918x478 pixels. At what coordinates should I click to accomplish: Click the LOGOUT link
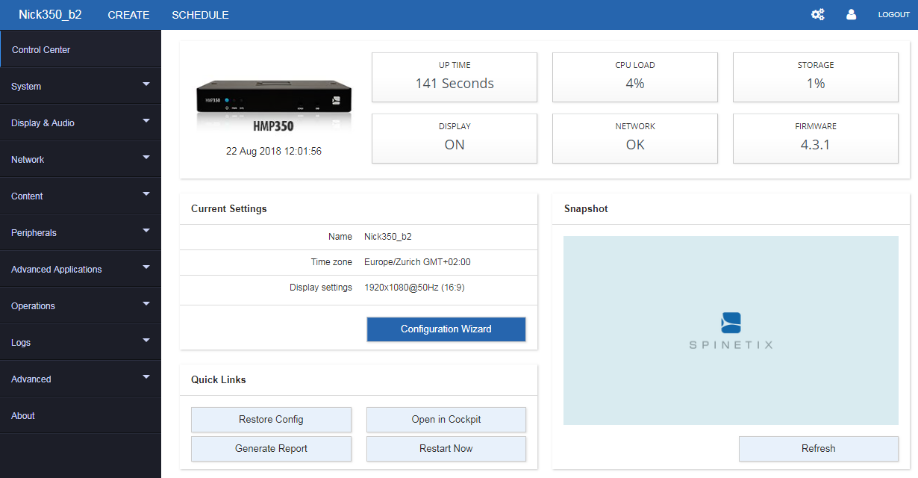pos(894,15)
